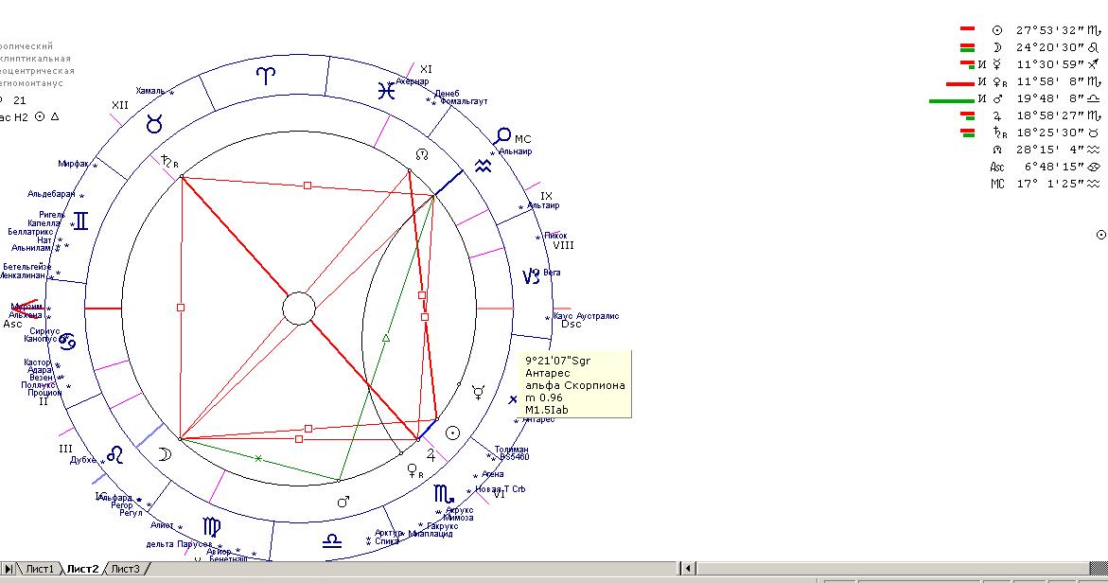Click the last-sheet tab navigation arrow
Screen dimensions: 1108x583
[x=9, y=569]
